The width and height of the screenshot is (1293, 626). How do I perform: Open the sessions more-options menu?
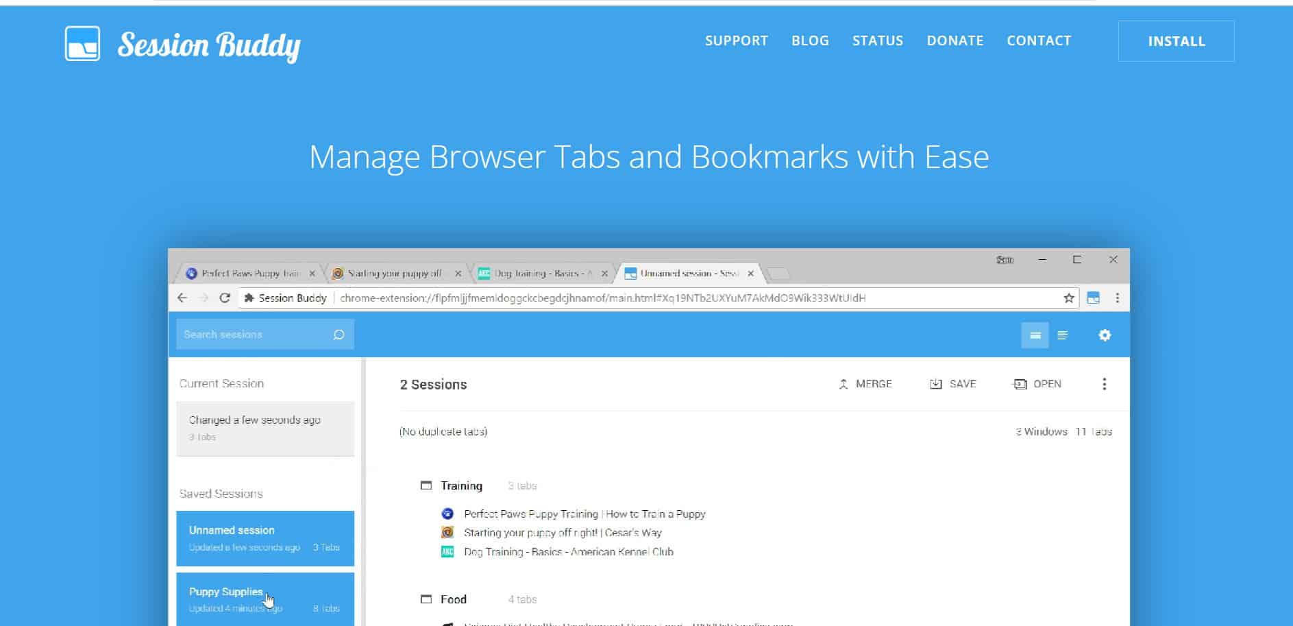1104,384
